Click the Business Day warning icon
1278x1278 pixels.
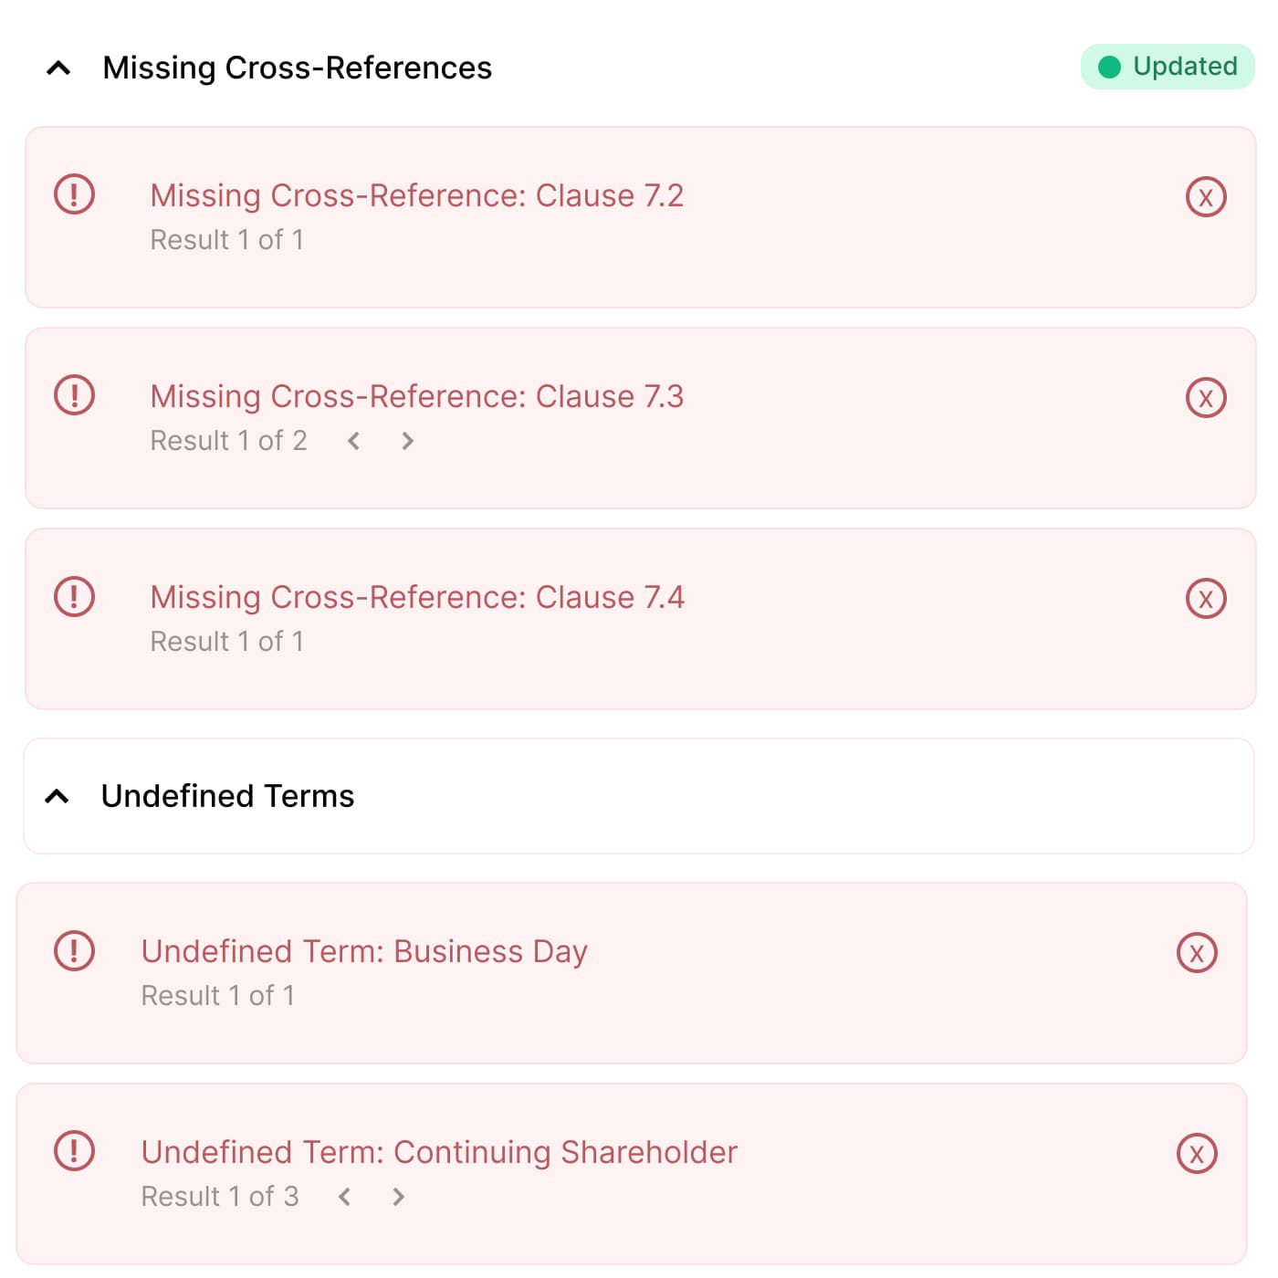(x=75, y=950)
